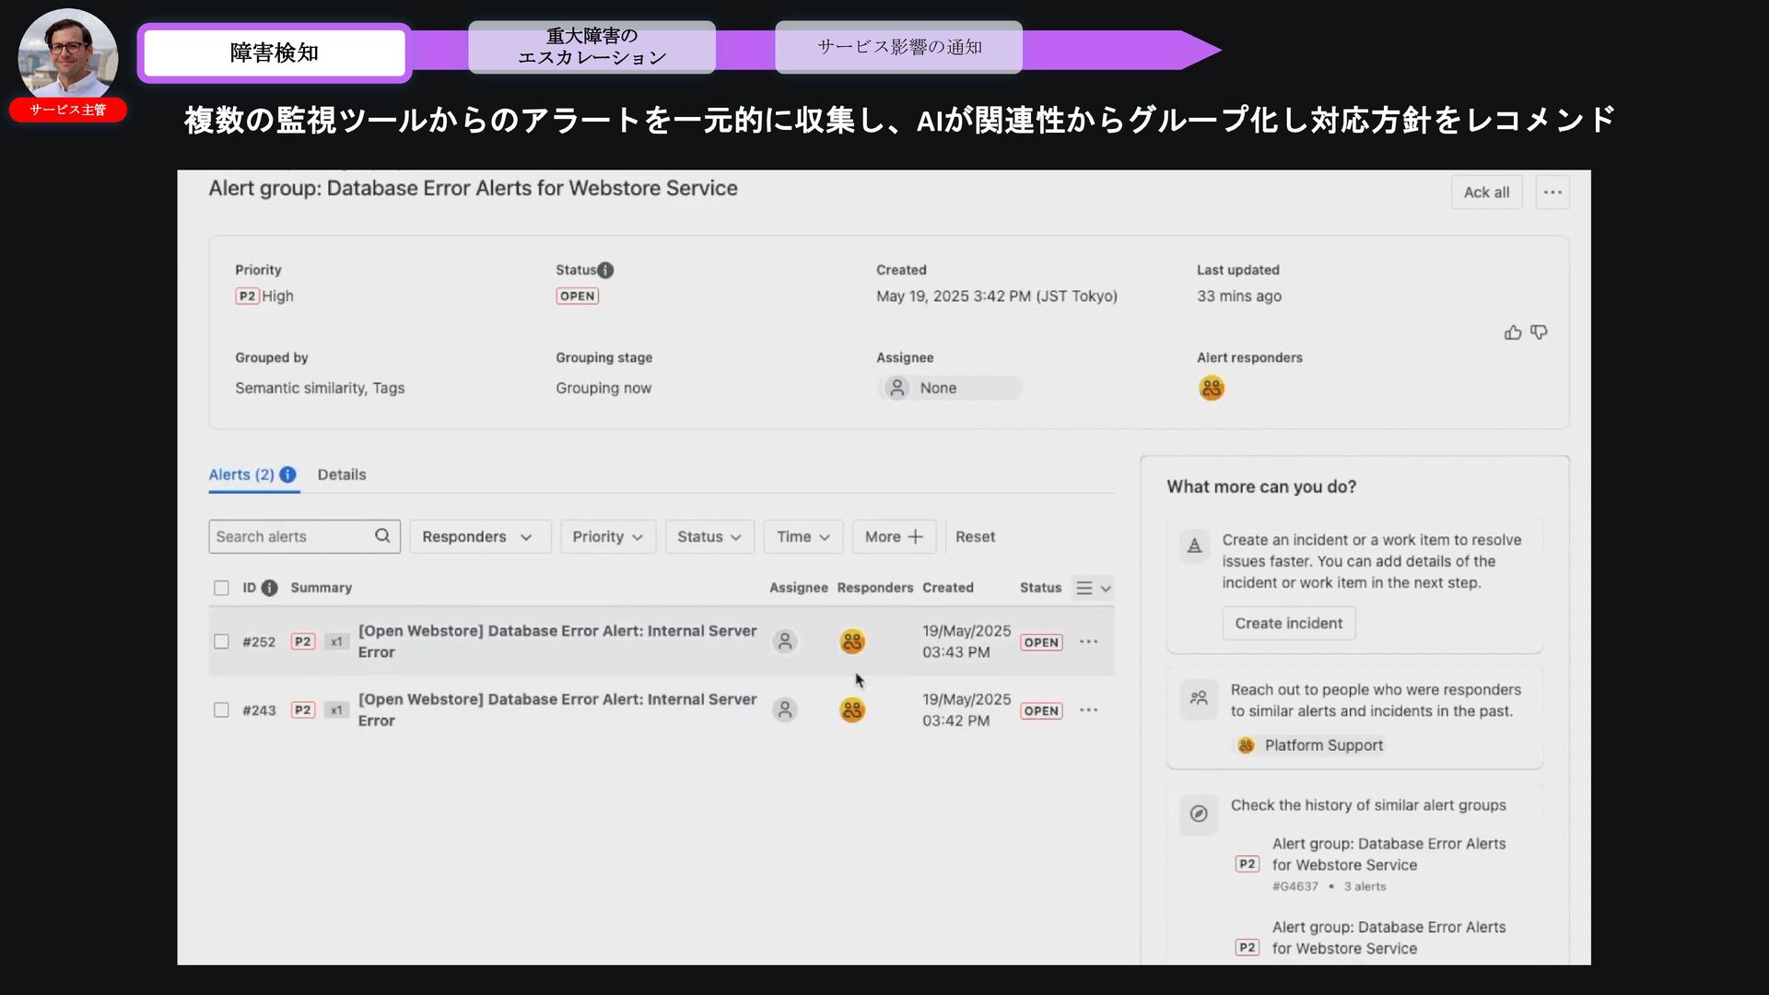Select the Alerts (2) tab
This screenshot has height=995, width=1769.
coord(241,474)
